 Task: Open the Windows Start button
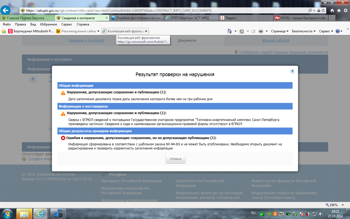coord(7,214)
